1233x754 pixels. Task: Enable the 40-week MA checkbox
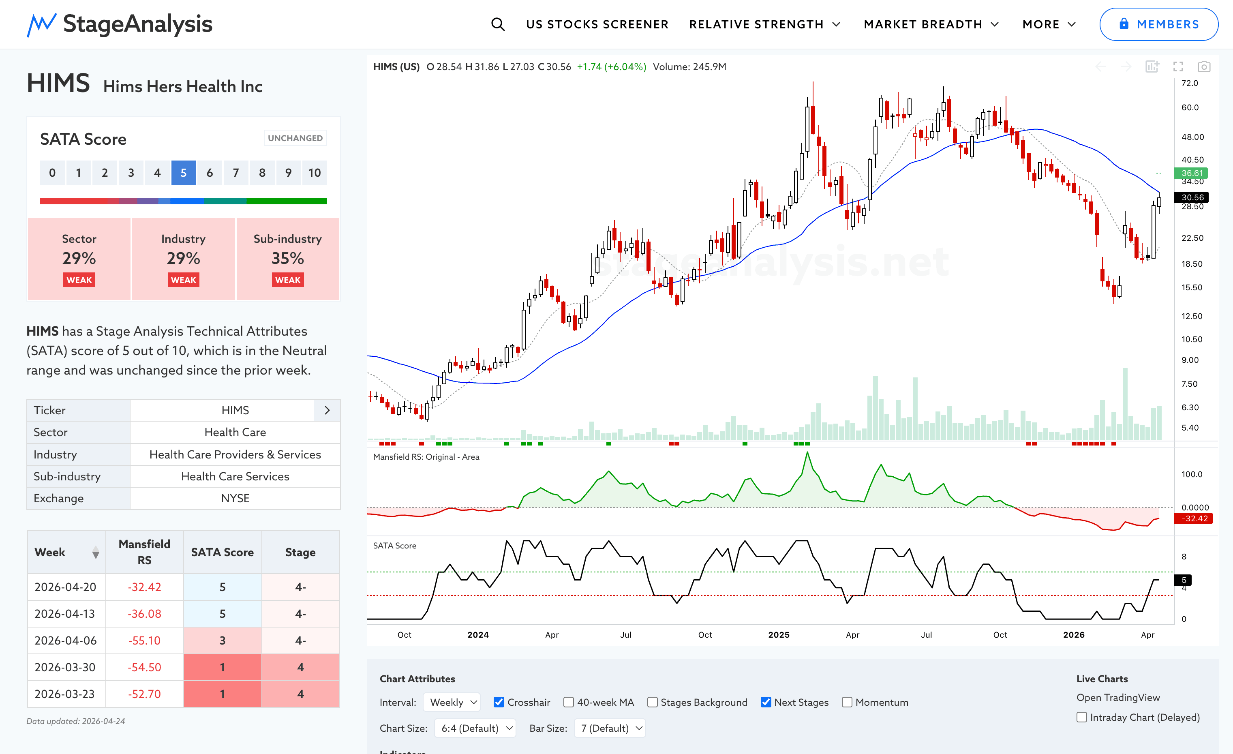click(x=568, y=702)
